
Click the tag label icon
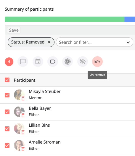point(53,62)
